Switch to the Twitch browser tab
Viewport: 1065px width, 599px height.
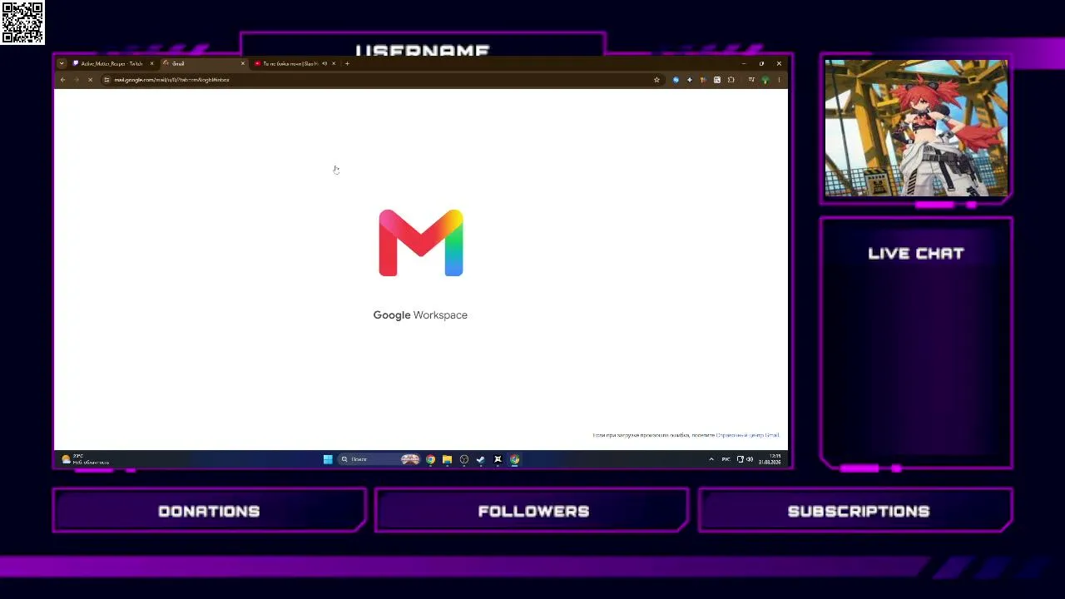pyautogui.click(x=112, y=63)
